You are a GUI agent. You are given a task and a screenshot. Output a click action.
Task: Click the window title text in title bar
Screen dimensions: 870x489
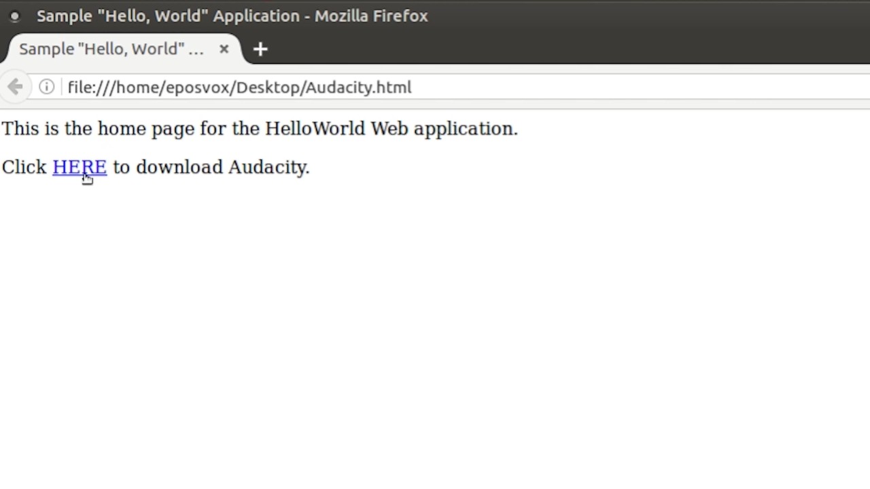[231, 16]
